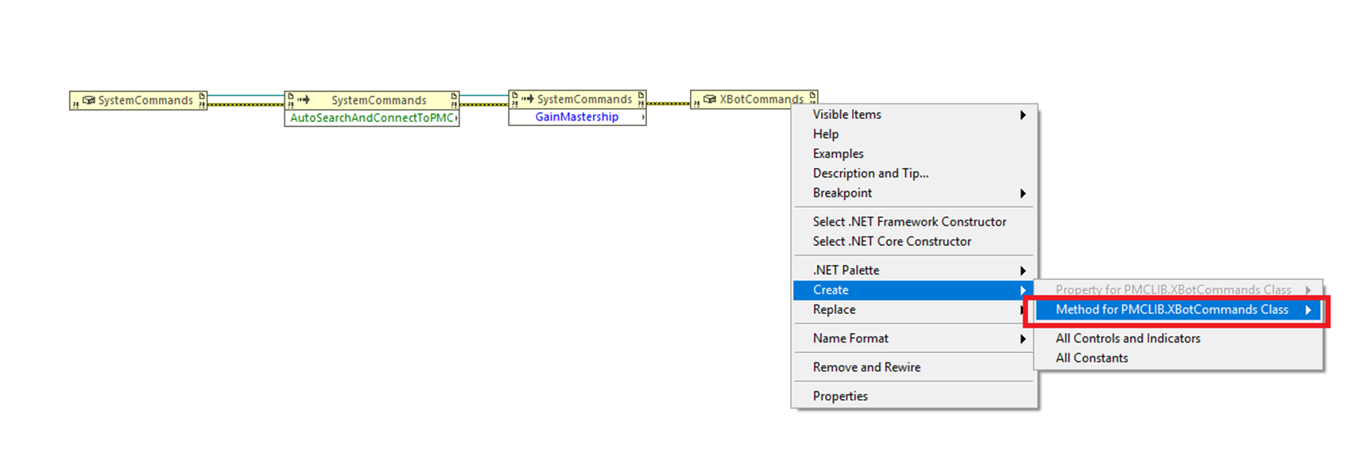Choose Remove and Rewire
Viewport: 1371px width, 453px height.
coord(866,367)
